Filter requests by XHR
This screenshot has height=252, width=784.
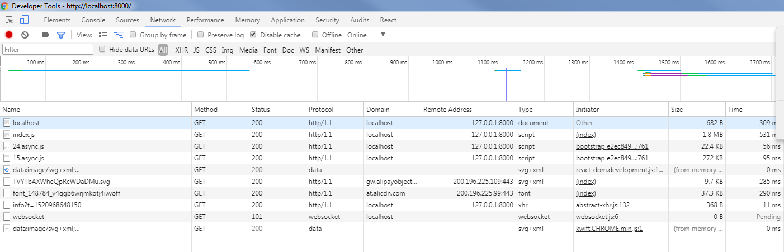coord(182,50)
